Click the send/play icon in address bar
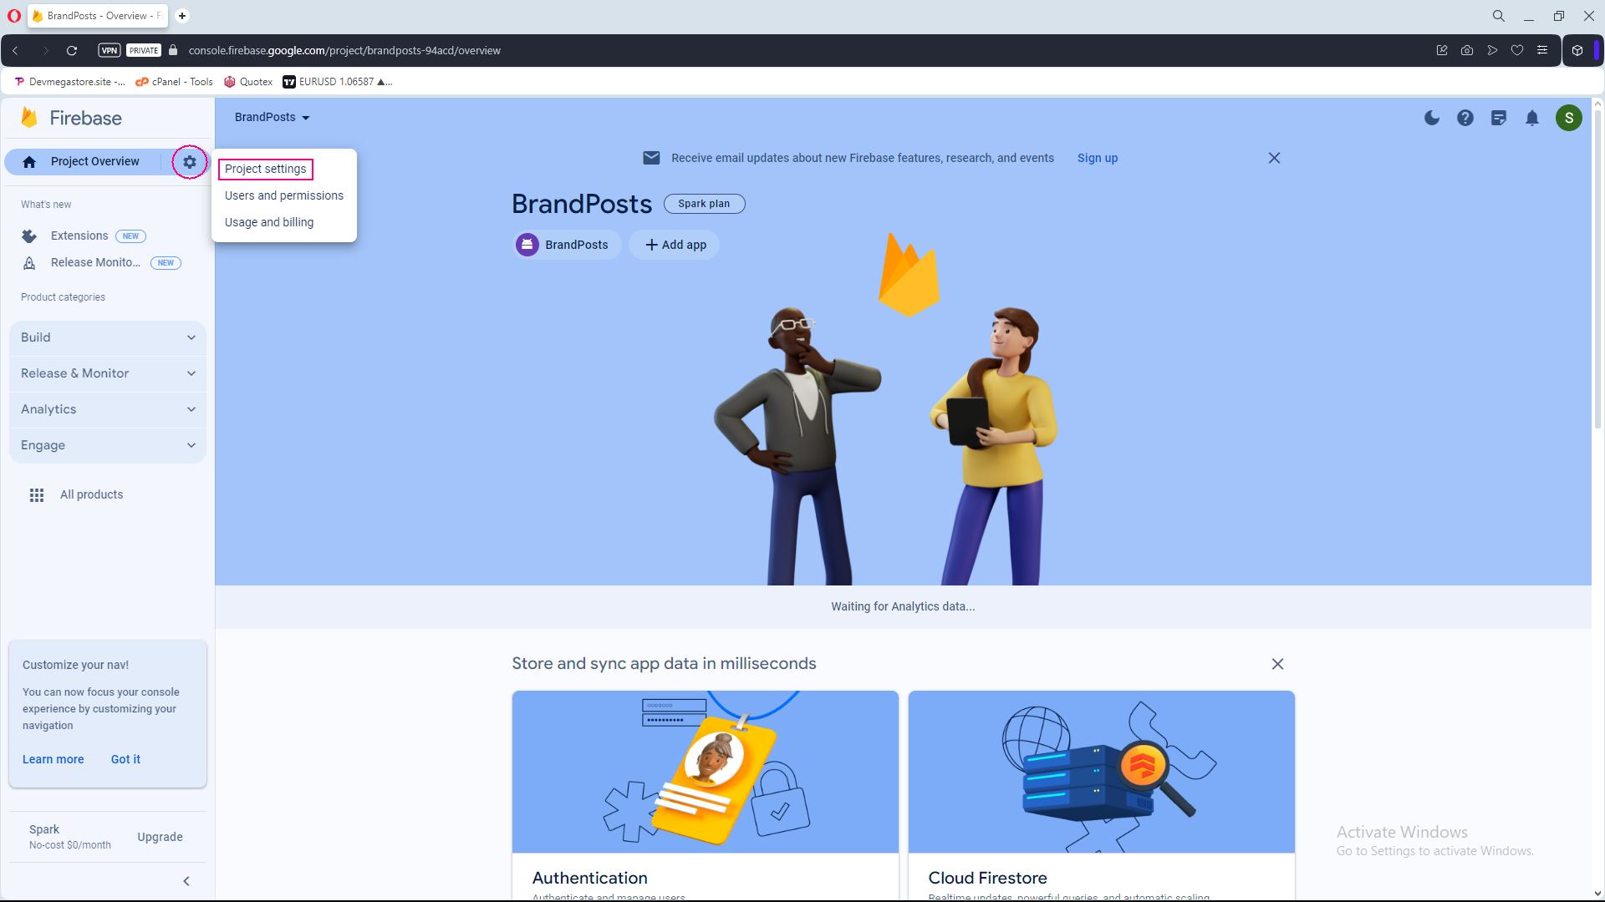This screenshot has height=902, width=1605. [1492, 50]
